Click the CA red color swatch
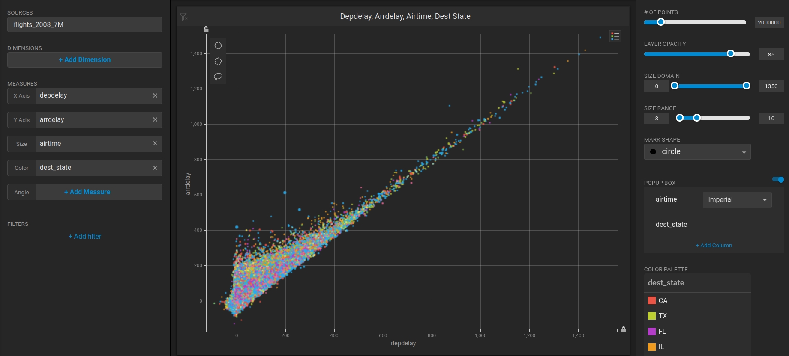Viewport: 789px width, 356px height. [x=652, y=300]
